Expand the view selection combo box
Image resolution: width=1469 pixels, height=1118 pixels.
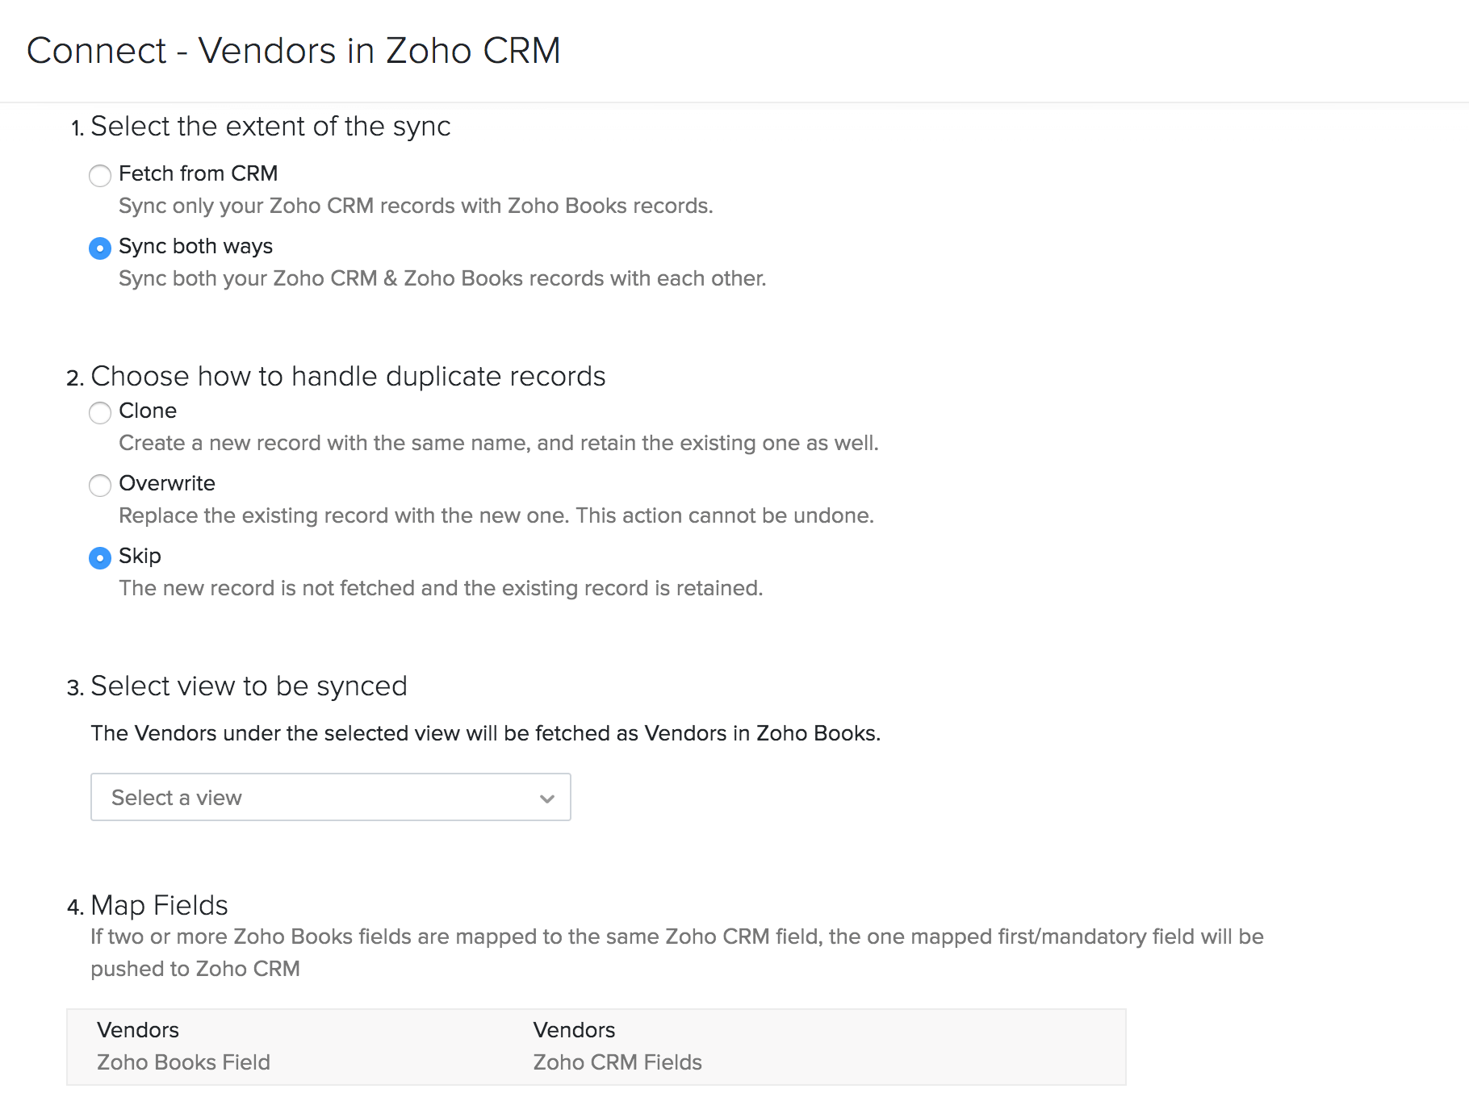point(331,797)
